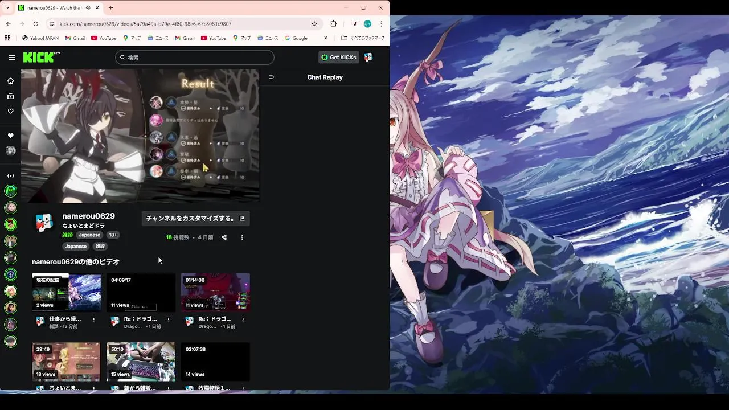
Task: Reload the page in Chrome
Action: click(x=35, y=24)
